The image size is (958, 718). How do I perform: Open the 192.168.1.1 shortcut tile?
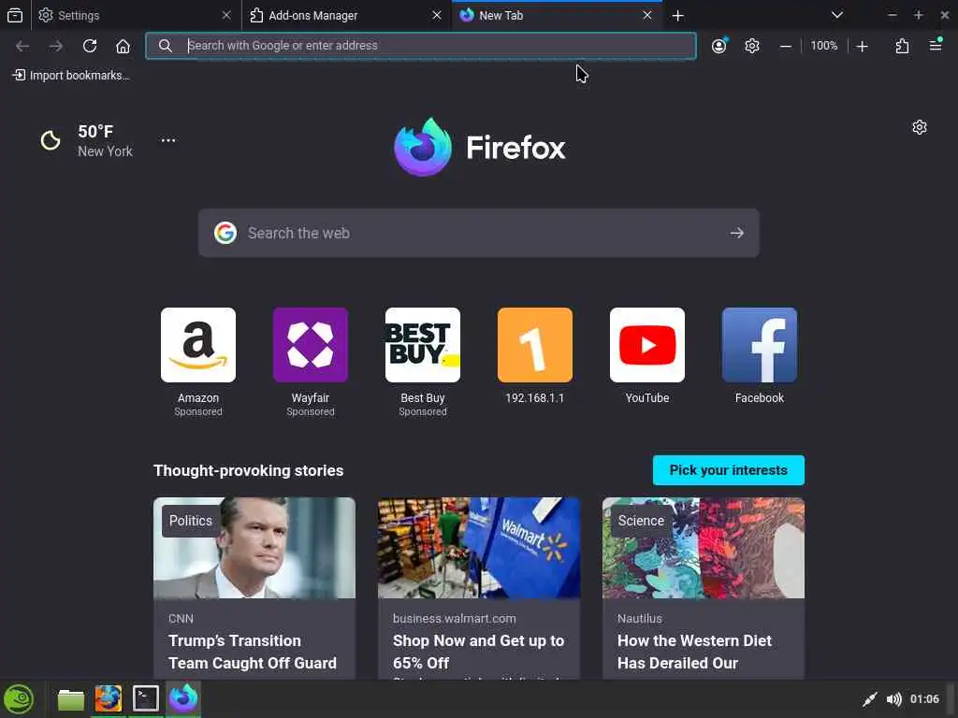535,356
